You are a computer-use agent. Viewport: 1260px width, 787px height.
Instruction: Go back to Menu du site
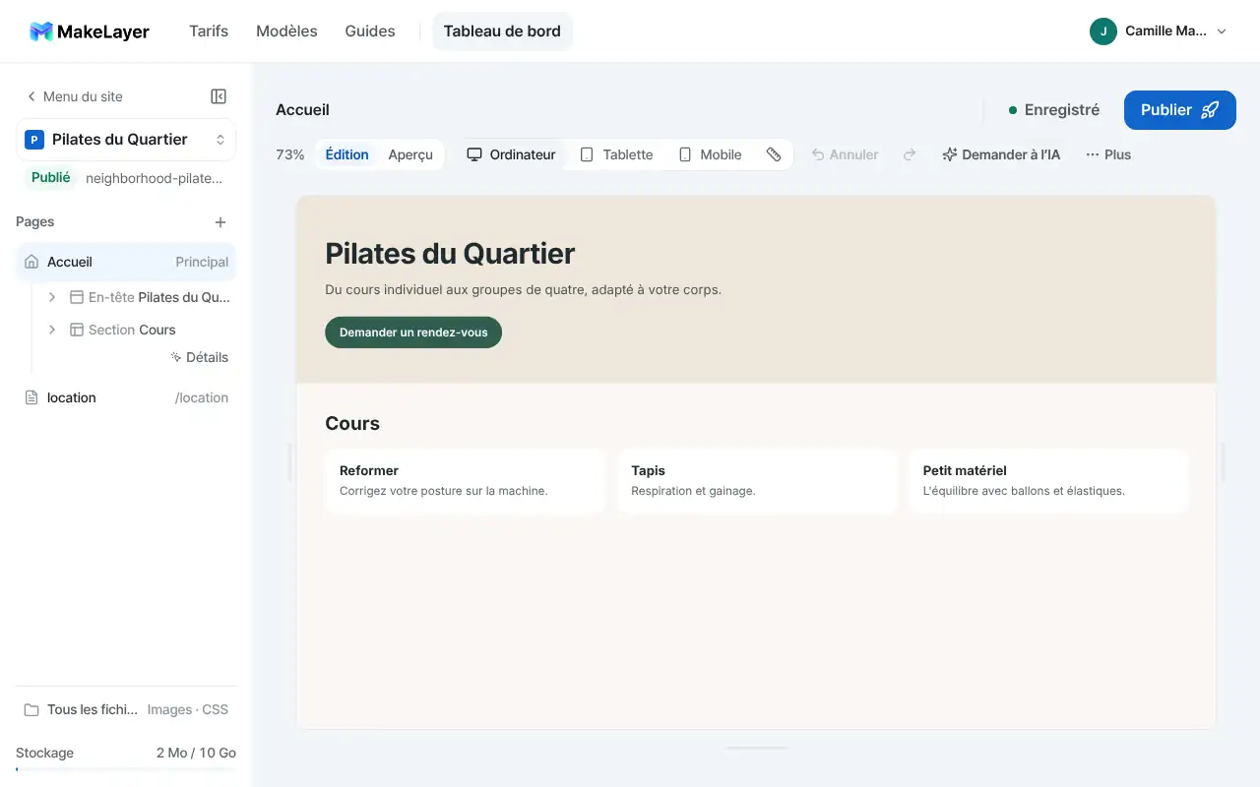(75, 96)
